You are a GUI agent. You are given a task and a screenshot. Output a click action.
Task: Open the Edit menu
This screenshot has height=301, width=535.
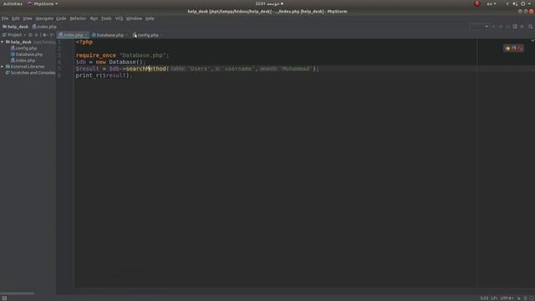(16, 18)
